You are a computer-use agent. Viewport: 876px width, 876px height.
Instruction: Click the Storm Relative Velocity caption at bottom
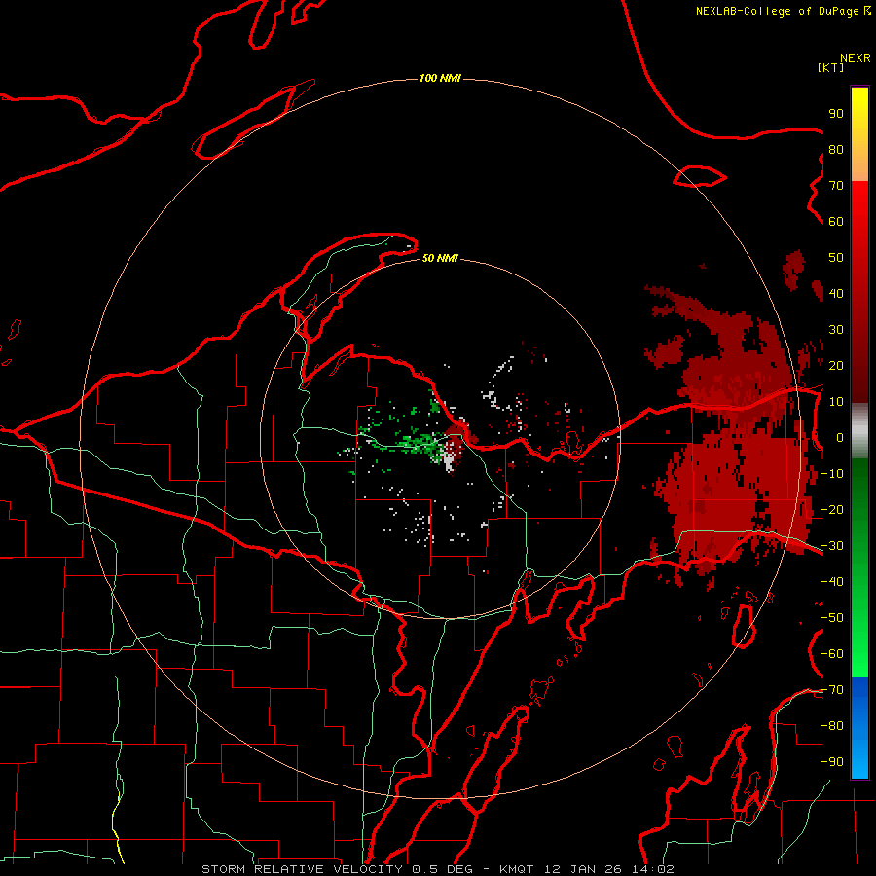[x=438, y=869]
